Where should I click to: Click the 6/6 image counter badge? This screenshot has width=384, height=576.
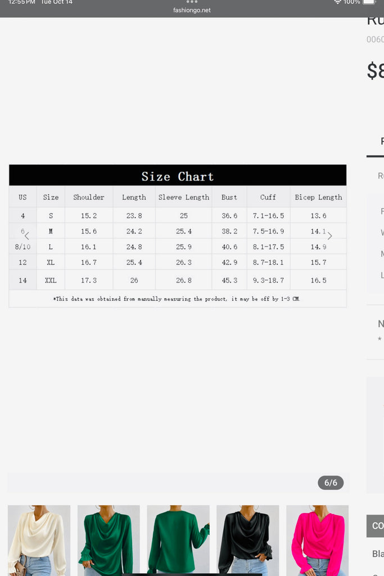point(331,483)
